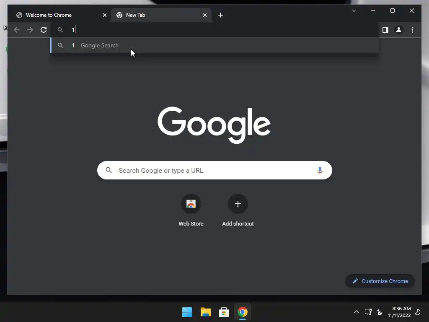The width and height of the screenshot is (429, 322).
Task: Click the search icon in the address bar
Action: click(x=60, y=30)
